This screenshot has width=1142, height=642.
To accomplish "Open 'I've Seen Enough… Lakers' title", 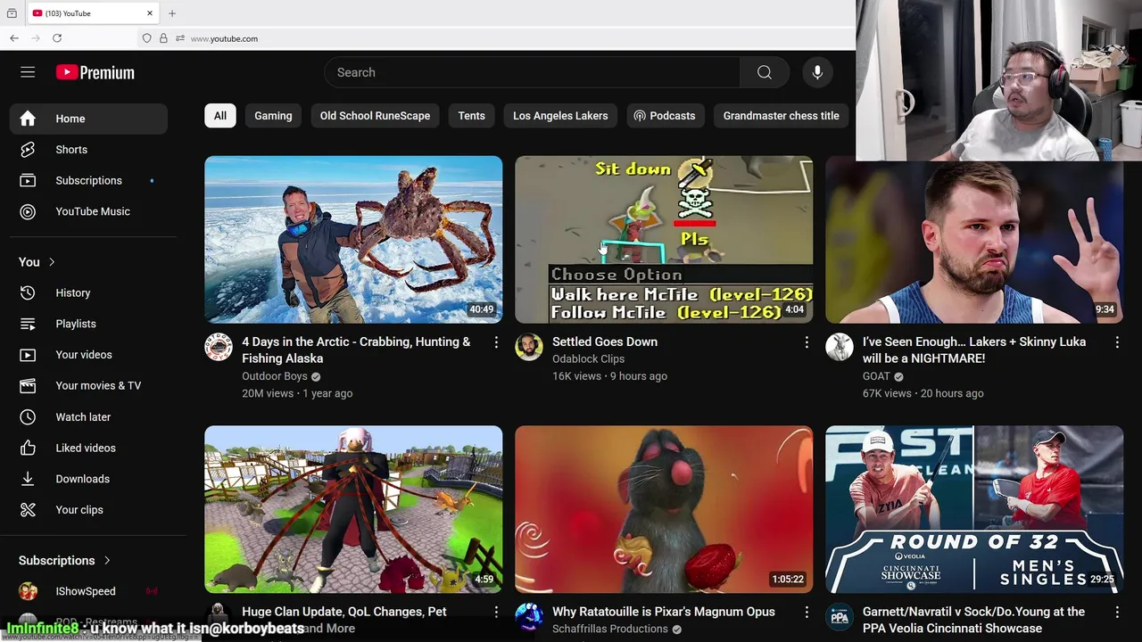I will (x=974, y=350).
